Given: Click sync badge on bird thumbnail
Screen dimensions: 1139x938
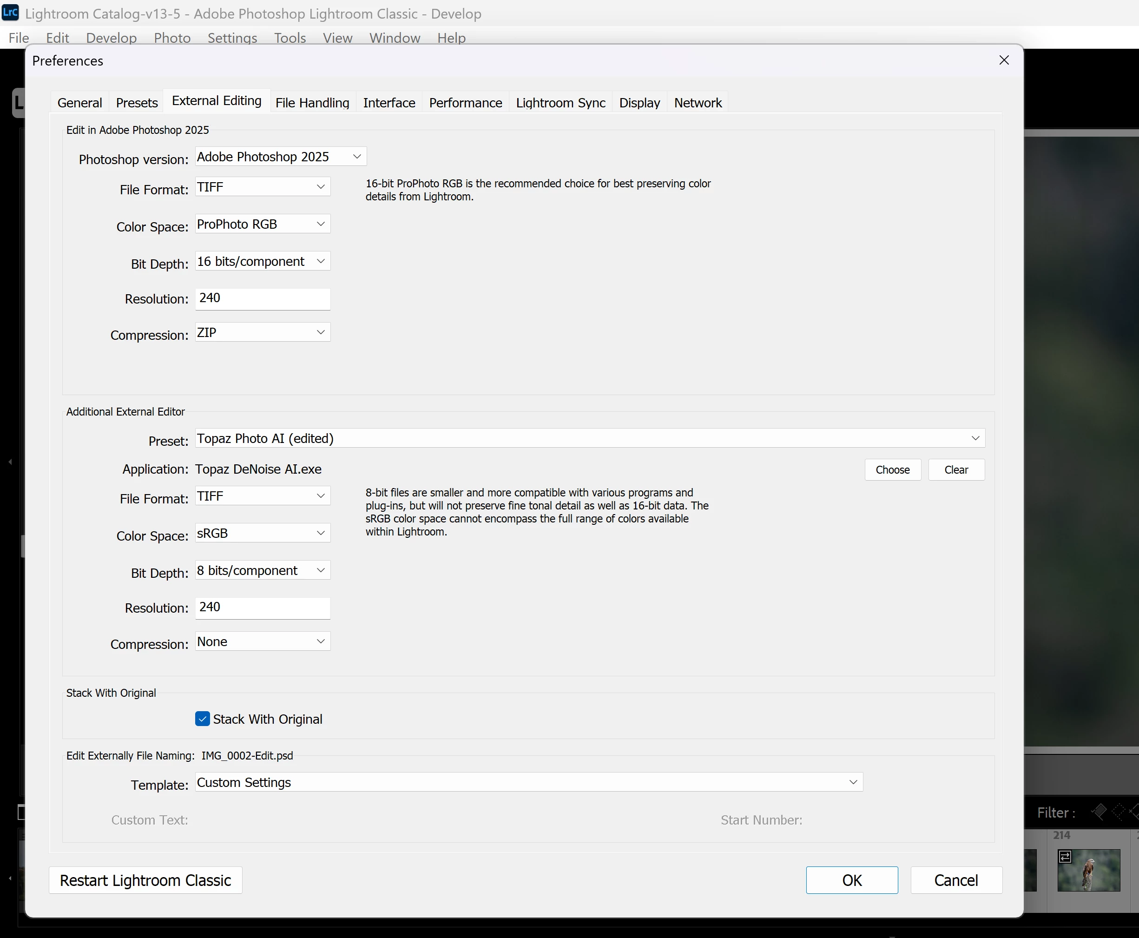Looking at the screenshot, I should pos(1065,857).
